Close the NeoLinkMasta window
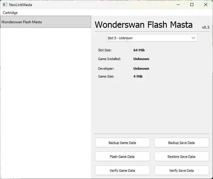Viewport: 213px width, 179px height. pos(206,5)
